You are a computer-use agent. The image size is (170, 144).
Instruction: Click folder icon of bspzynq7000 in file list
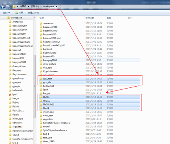pyautogui.click(x=41, y=60)
